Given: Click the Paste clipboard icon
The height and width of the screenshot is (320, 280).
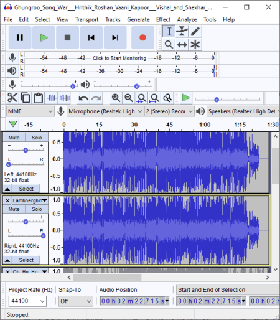Looking at the screenshot, I should (39, 98).
